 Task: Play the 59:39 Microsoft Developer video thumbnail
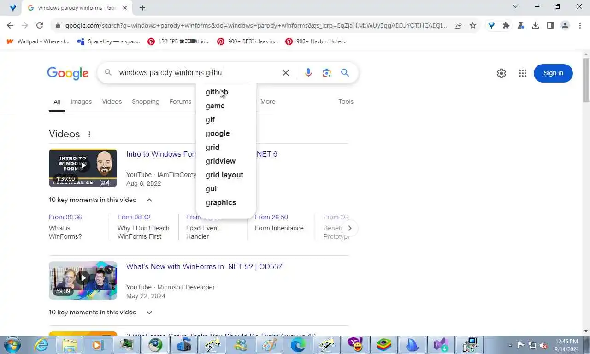pos(83,280)
